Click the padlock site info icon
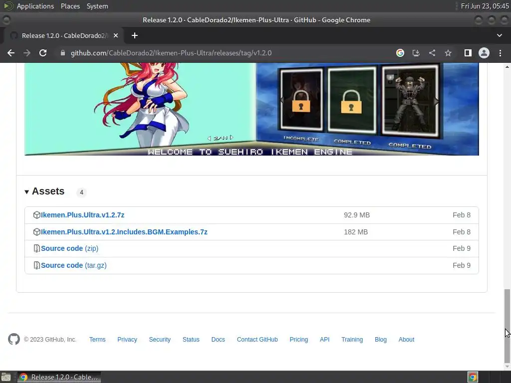511x383 pixels. pyautogui.click(x=63, y=53)
